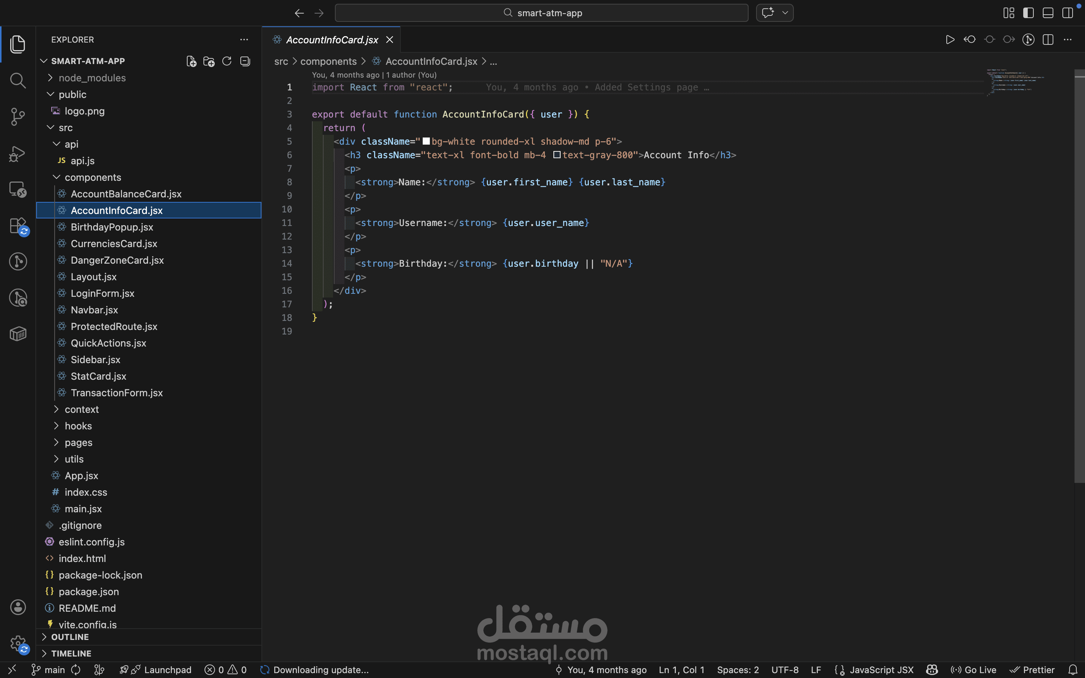Open the Search view in activity bar
Screen dimensions: 1085x678
17,81
